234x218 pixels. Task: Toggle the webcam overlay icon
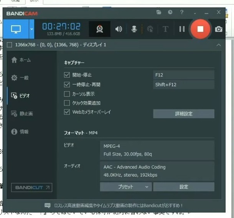[x=99, y=29]
